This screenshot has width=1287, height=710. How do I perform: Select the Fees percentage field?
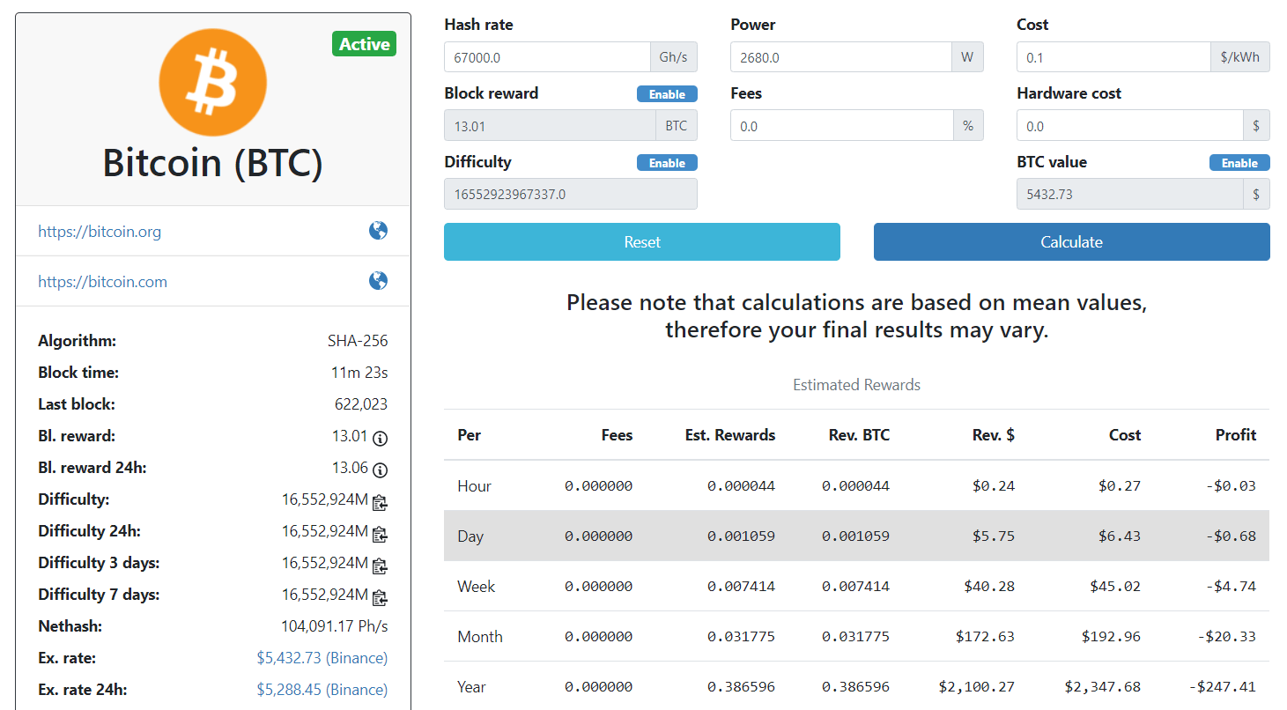pos(841,125)
